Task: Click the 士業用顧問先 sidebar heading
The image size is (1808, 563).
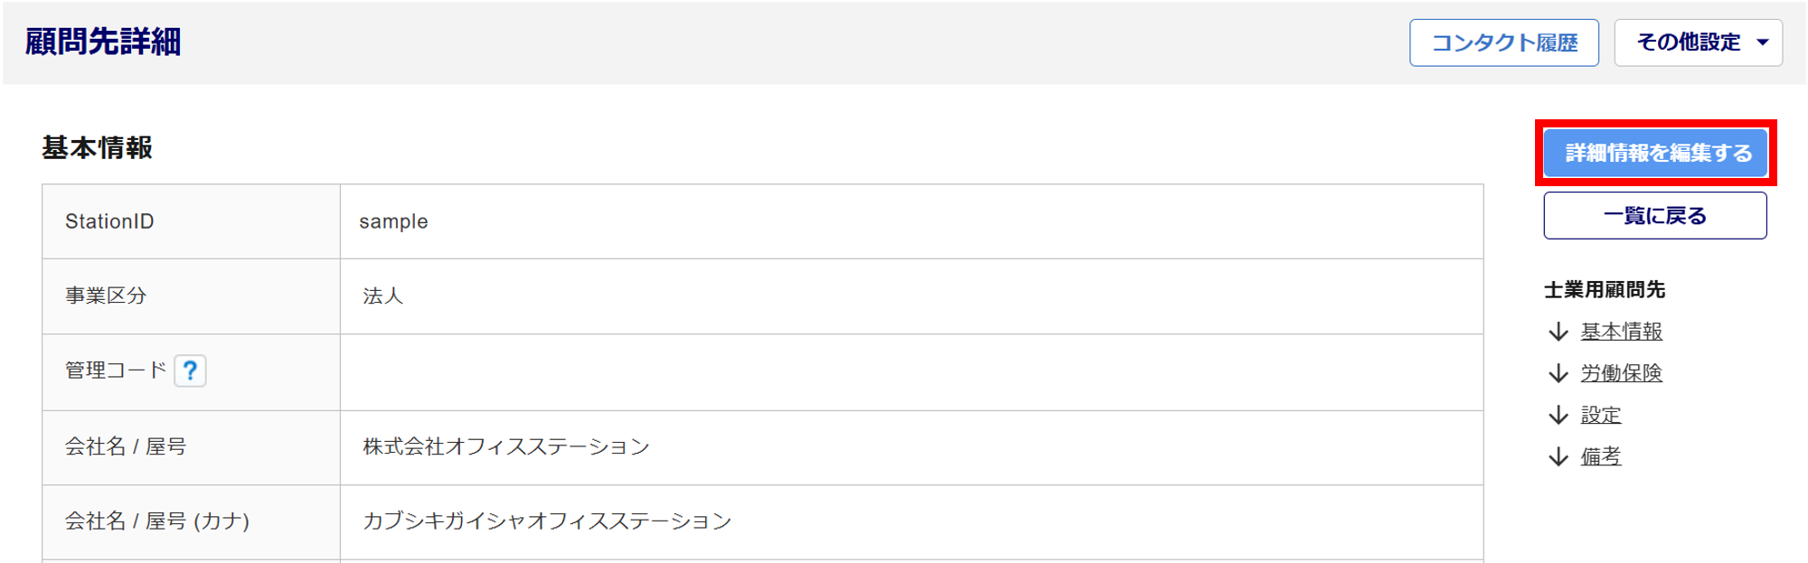Action: 1604,290
